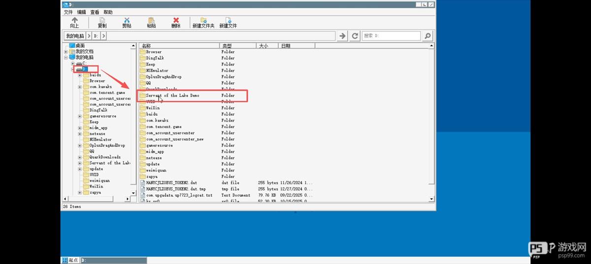
Task: Click the red 删除 (Delete) icon
Action: coord(176,22)
